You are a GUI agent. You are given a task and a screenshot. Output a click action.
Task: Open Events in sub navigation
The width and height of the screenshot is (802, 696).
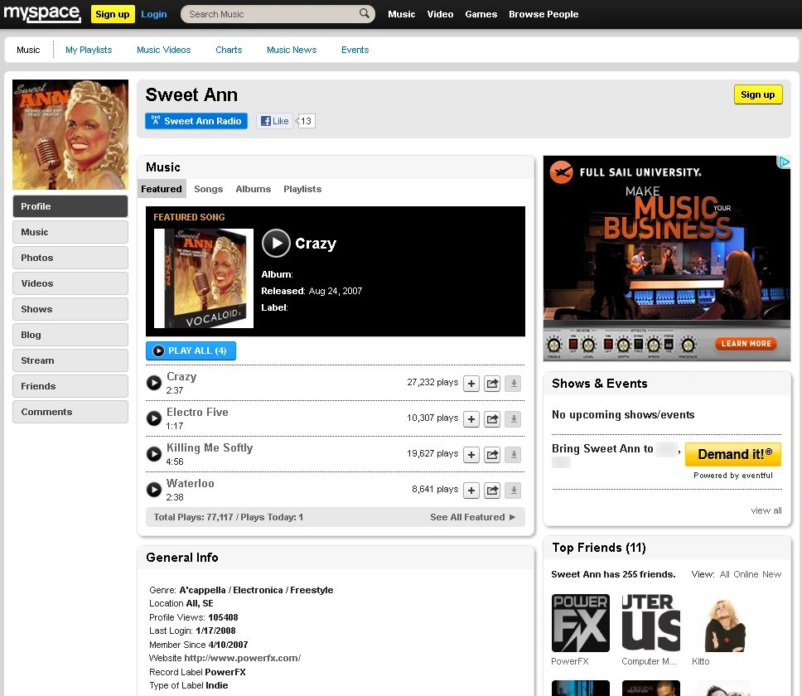(x=355, y=50)
